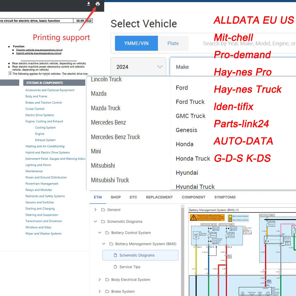Open the Make dropdown field
Screen dimensions: 296x296
point(233,67)
